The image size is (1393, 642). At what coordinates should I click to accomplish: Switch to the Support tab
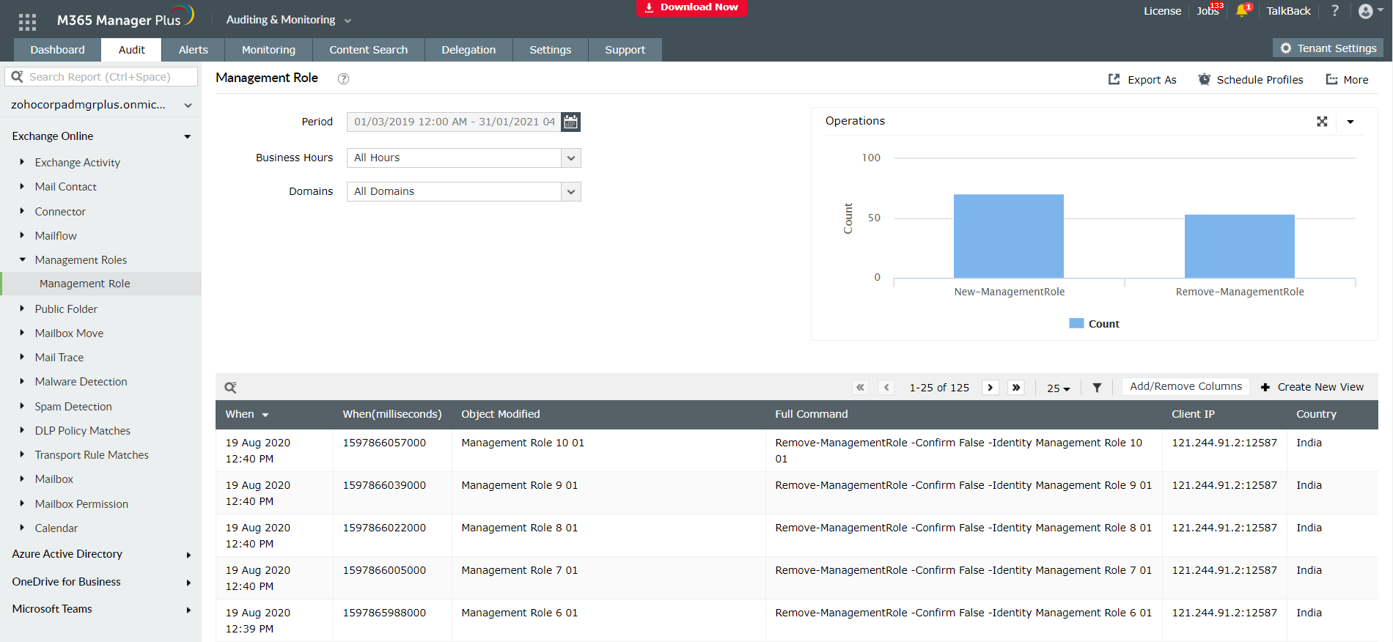pos(625,50)
